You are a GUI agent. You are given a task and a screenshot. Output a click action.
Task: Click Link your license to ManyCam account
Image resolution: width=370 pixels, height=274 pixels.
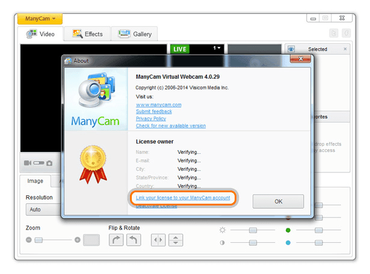tap(183, 198)
